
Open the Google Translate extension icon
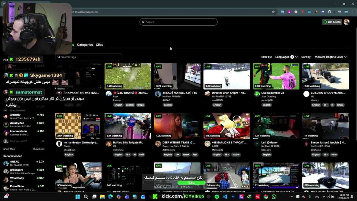click(x=283, y=12)
